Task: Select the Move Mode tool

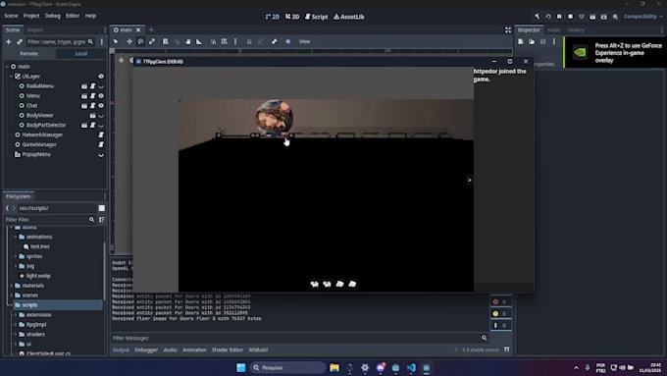Action: tap(129, 41)
